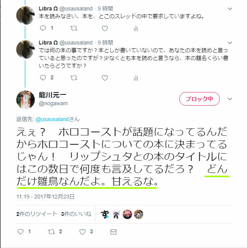Reply to the 能川元一 main tweet

pyautogui.click(x=21, y=232)
